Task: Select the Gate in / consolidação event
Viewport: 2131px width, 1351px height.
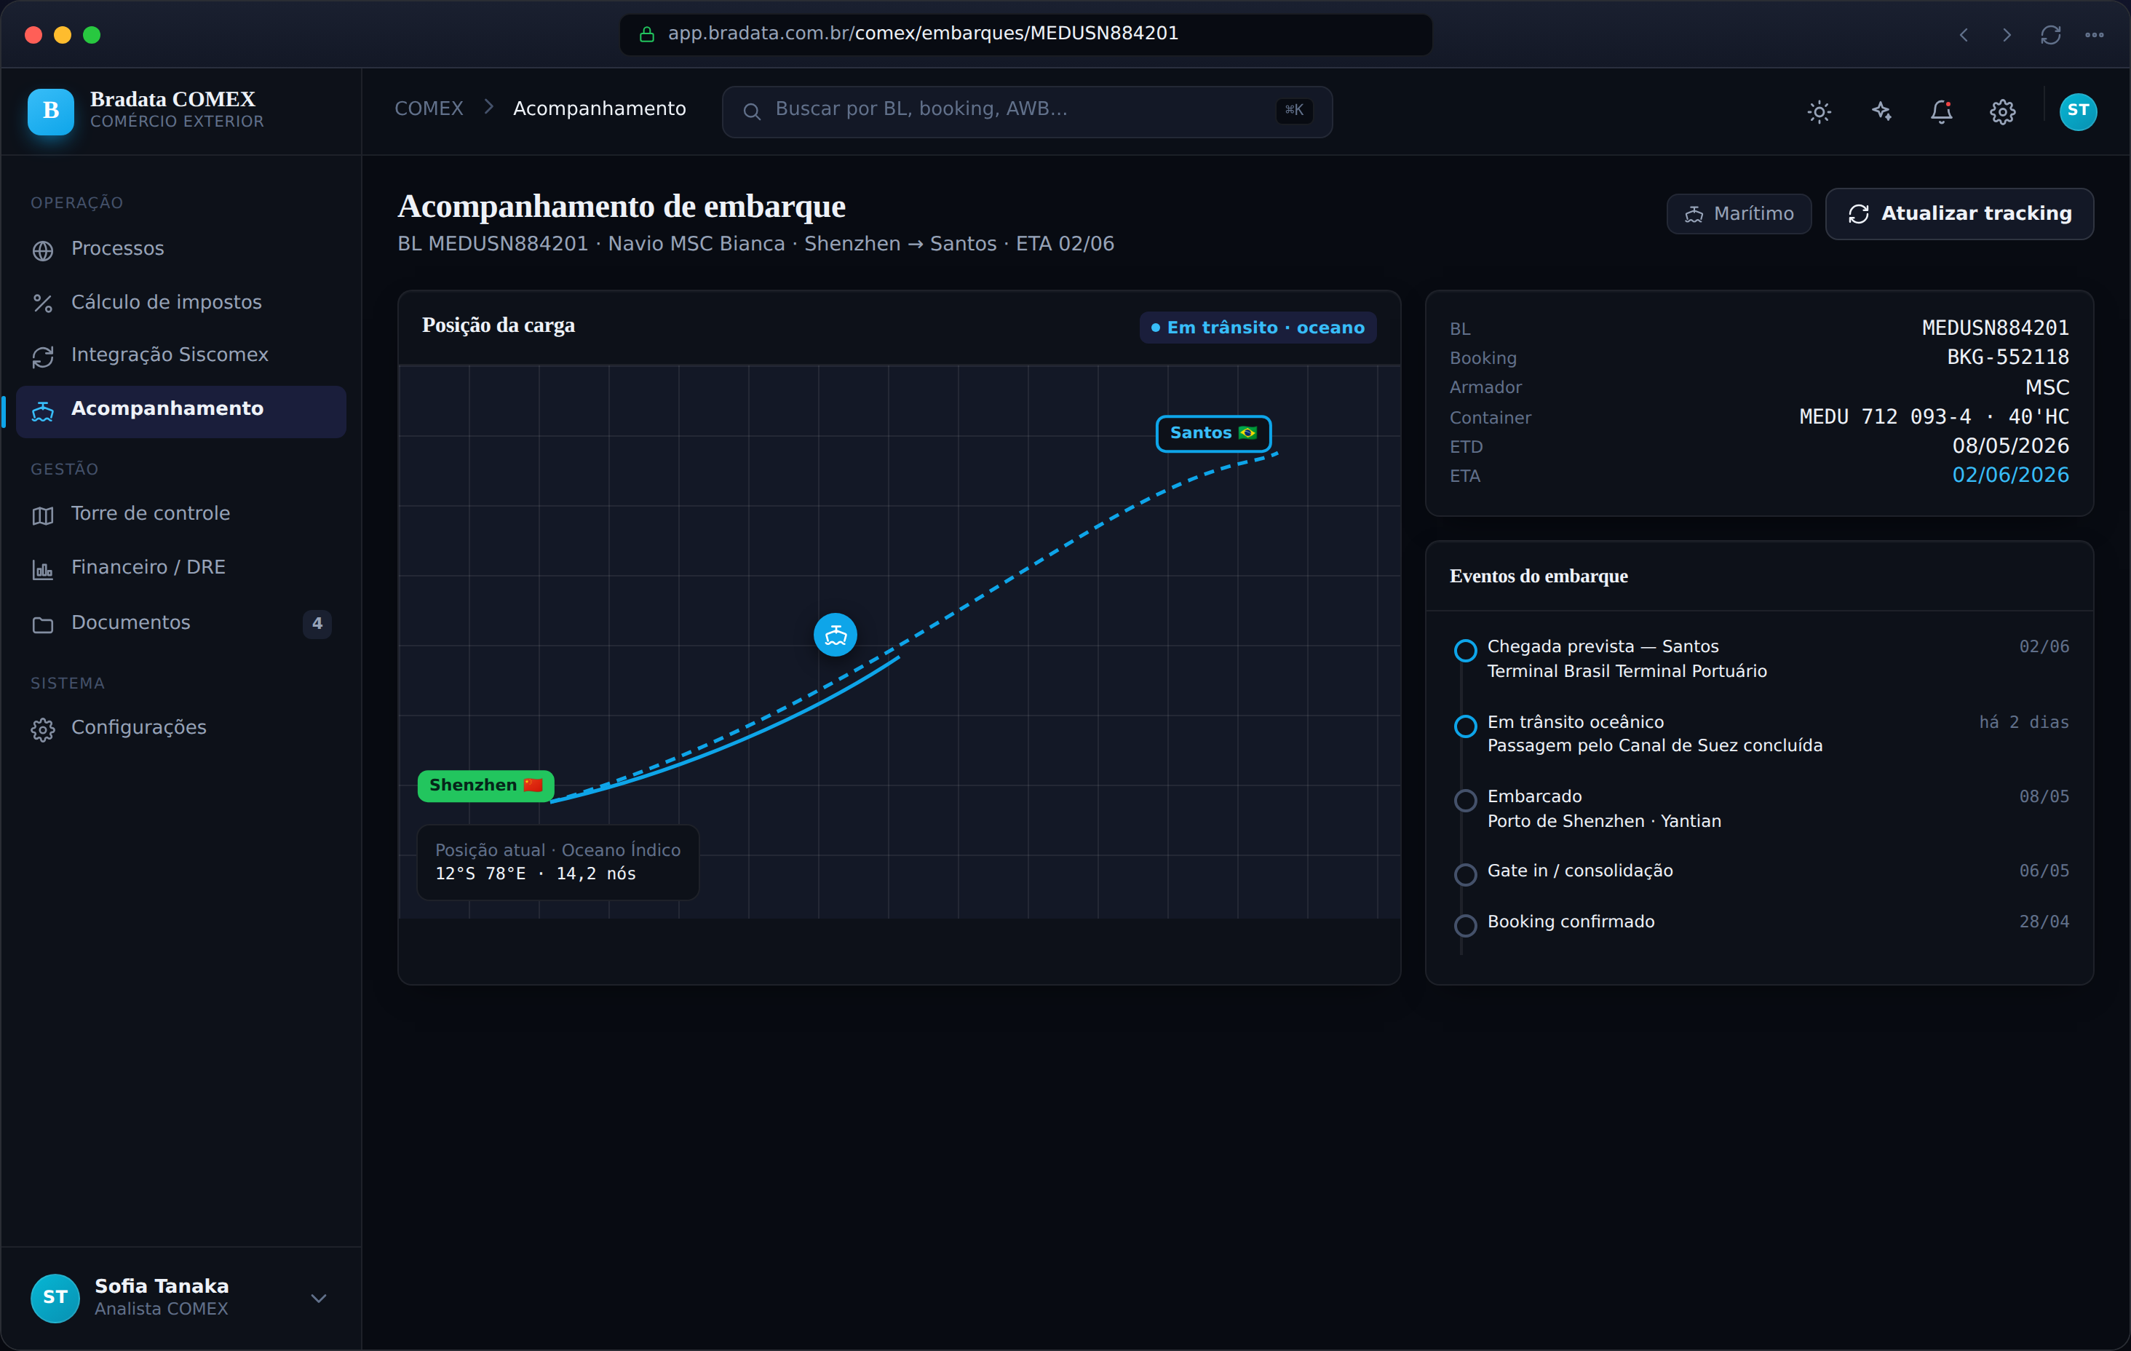Action: (x=1761, y=872)
